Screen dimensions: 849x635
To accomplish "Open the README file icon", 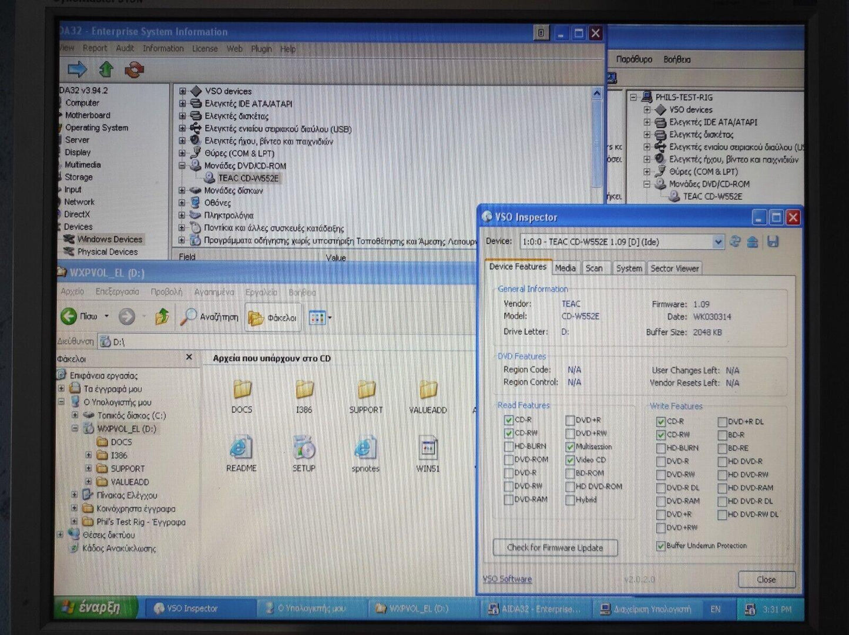I will [241, 449].
